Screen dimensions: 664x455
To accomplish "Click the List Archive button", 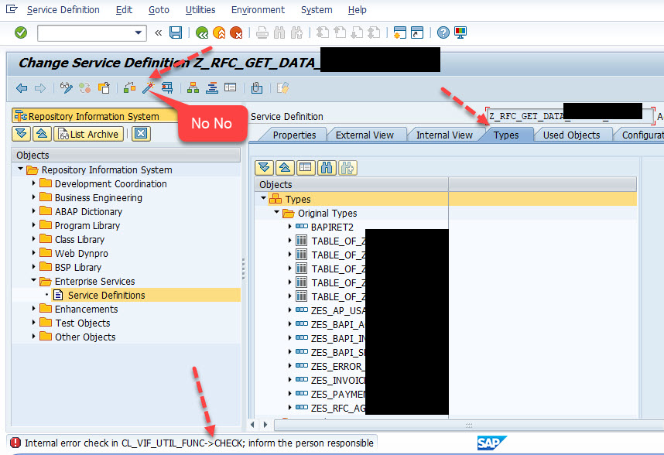I will pos(88,134).
